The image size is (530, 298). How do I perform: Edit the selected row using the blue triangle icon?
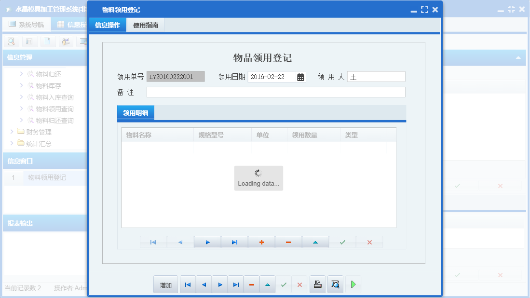point(315,242)
